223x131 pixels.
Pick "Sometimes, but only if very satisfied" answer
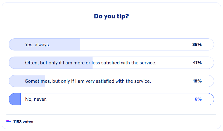(x=88, y=81)
